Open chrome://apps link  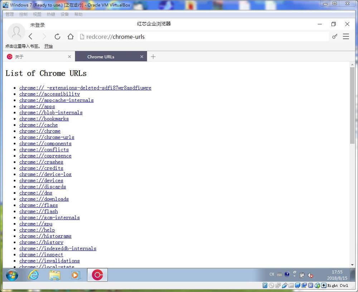click(37, 106)
